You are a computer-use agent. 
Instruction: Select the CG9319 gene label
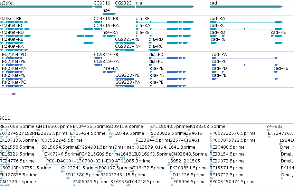[x=102, y=3]
